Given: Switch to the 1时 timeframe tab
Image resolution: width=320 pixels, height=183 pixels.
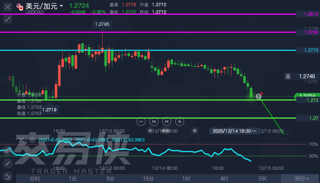Looking at the screenshot, I should pyautogui.click(x=186, y=179).
